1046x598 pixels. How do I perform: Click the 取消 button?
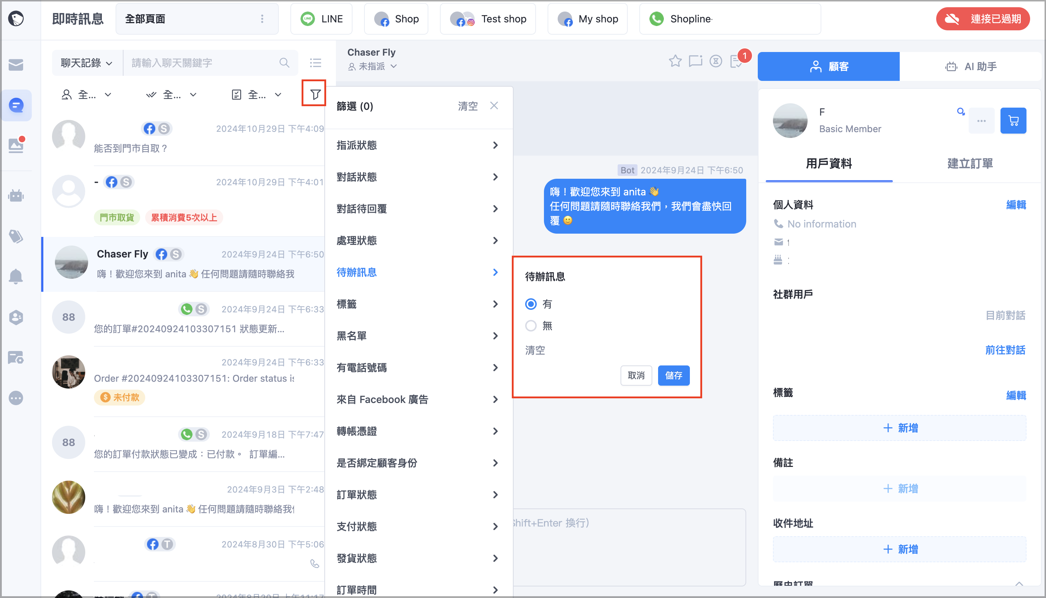coord(636,376)
